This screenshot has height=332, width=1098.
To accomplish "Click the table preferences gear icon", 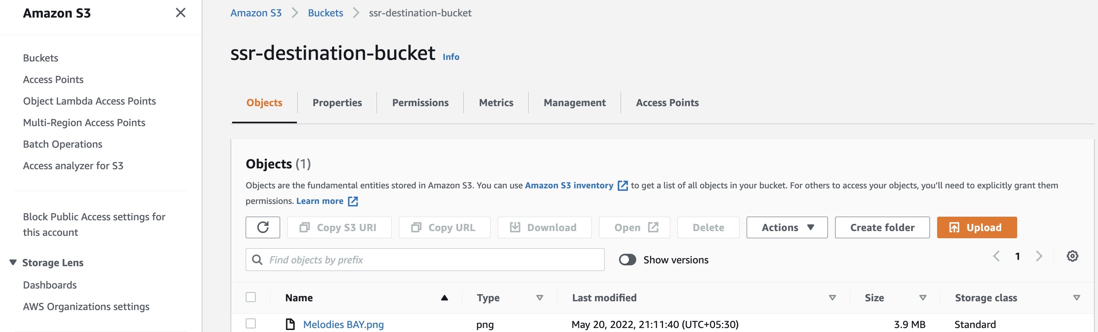I will (x=1072, y=256).
